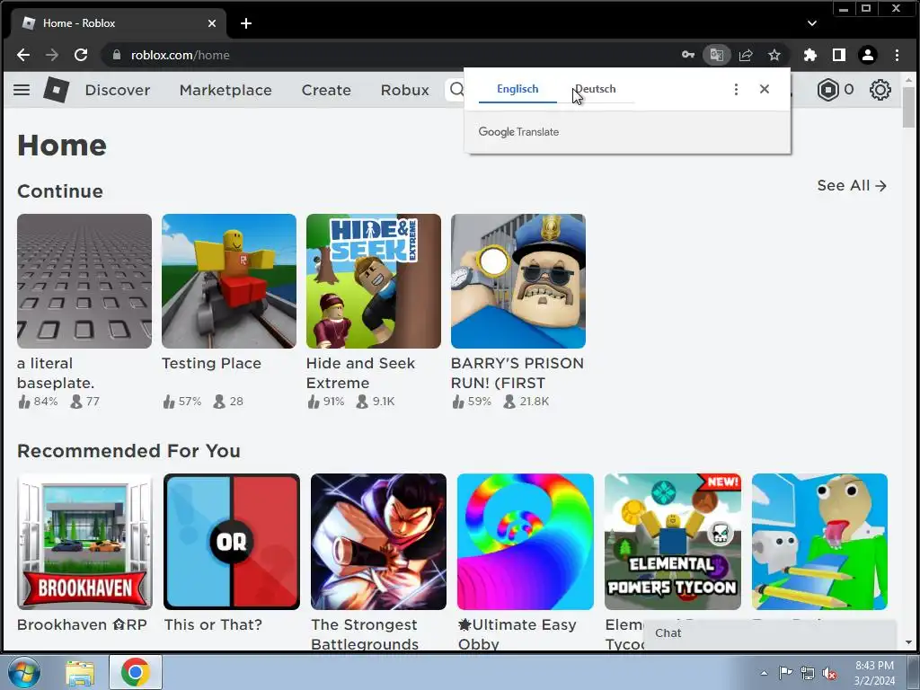The image size is (920, 690).
Task: Reload the roblox.com page
Action: (x=81, y=55)
